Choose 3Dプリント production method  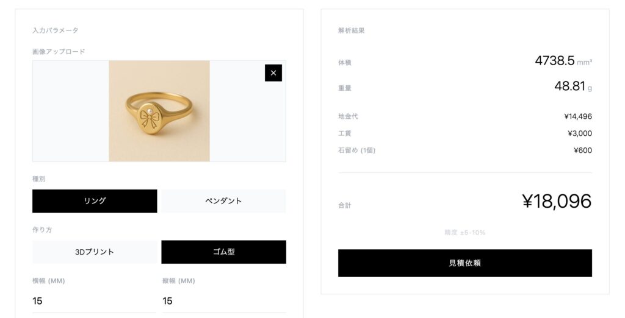(x=95, y=252)
